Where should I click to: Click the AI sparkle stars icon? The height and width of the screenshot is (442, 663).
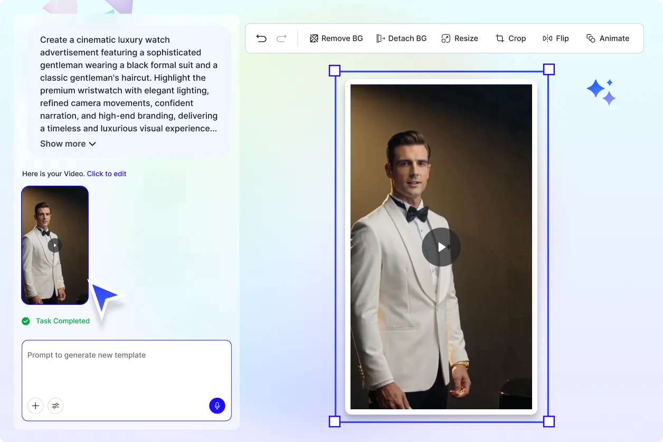coord(601,92)
